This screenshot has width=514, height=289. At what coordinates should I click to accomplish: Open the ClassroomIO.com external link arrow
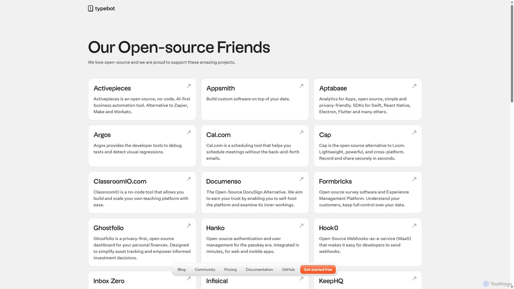189,179
